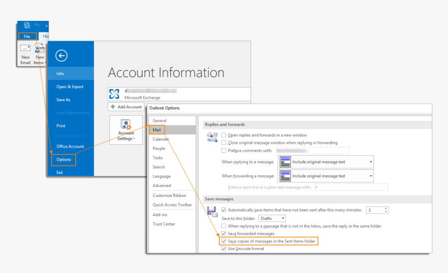Toggle Save forwarded messages checkbox
This screenshot has width=448, height=273.
(x=223, y=233)
